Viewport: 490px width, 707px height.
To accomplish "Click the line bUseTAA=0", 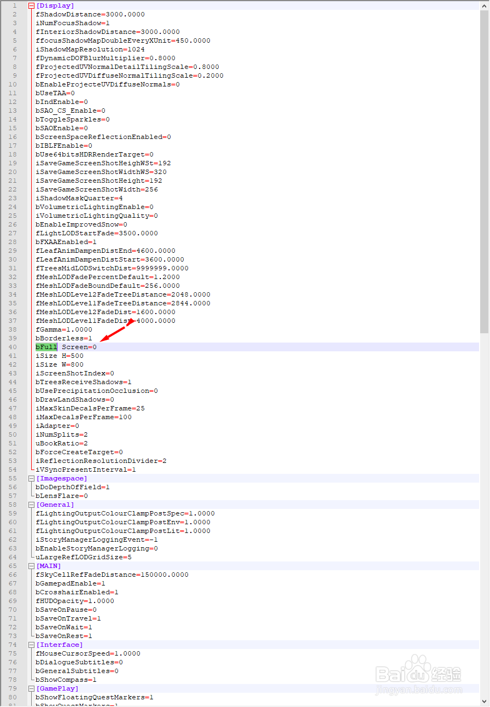I will [x=55, y=93].
